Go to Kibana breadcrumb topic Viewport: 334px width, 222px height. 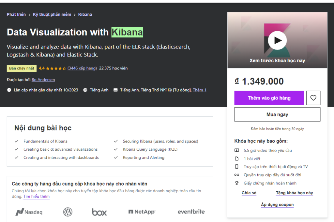click(x=85, y=15)
